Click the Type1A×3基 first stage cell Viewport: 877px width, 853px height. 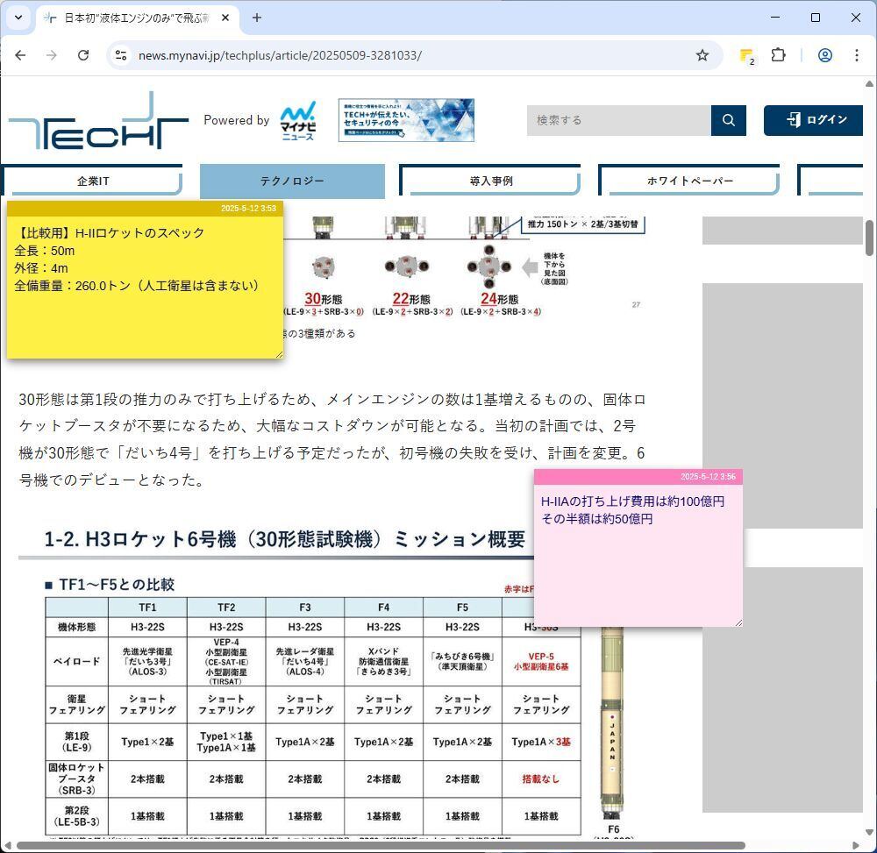[x=541, y=742]
